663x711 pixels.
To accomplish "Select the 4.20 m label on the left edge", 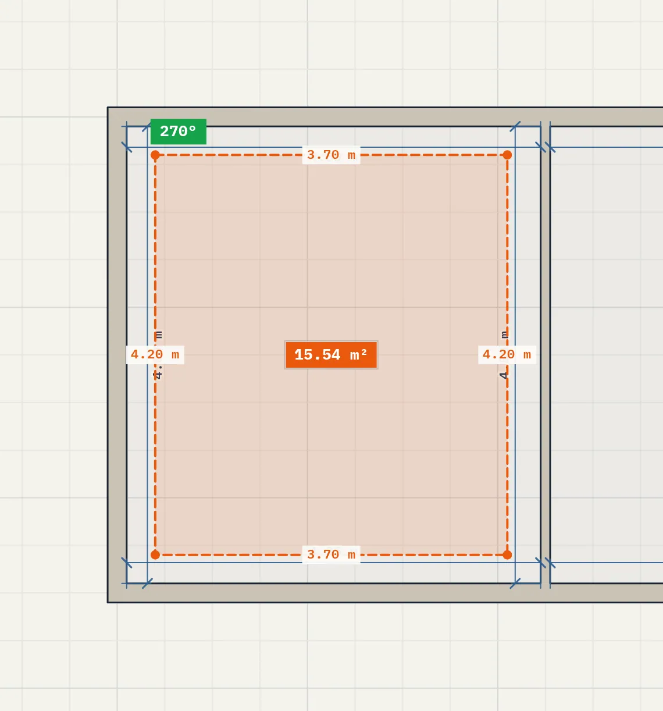I will tap(155, 355).
